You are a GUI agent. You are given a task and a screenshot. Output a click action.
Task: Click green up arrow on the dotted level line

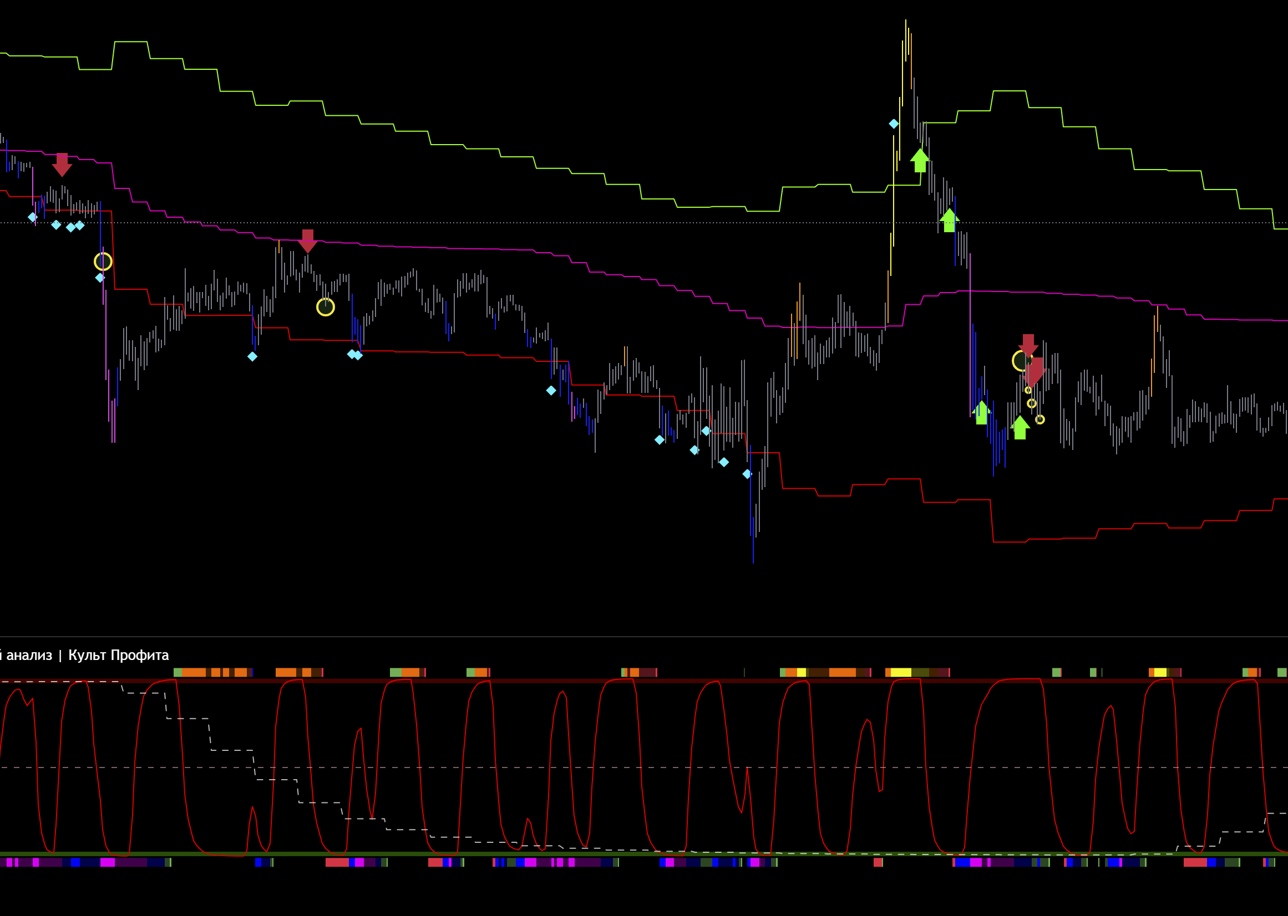click(x=949, y=220)
